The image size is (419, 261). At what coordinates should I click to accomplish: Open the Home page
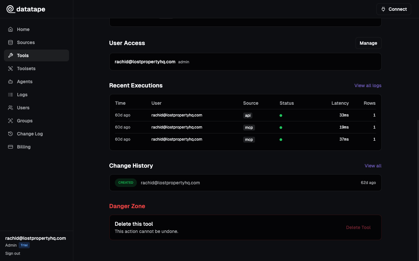click(36, 29)
